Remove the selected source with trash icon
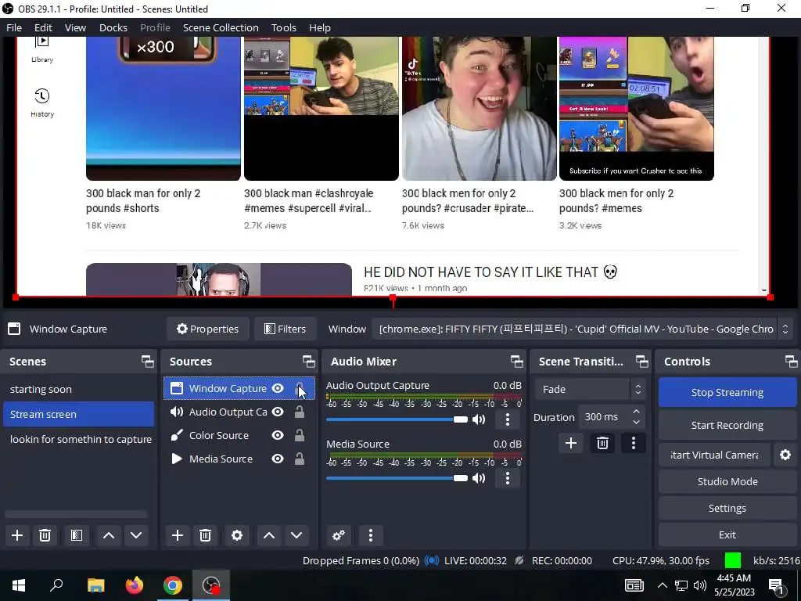The width and height of the screenshot is (801, 601). 206,535
